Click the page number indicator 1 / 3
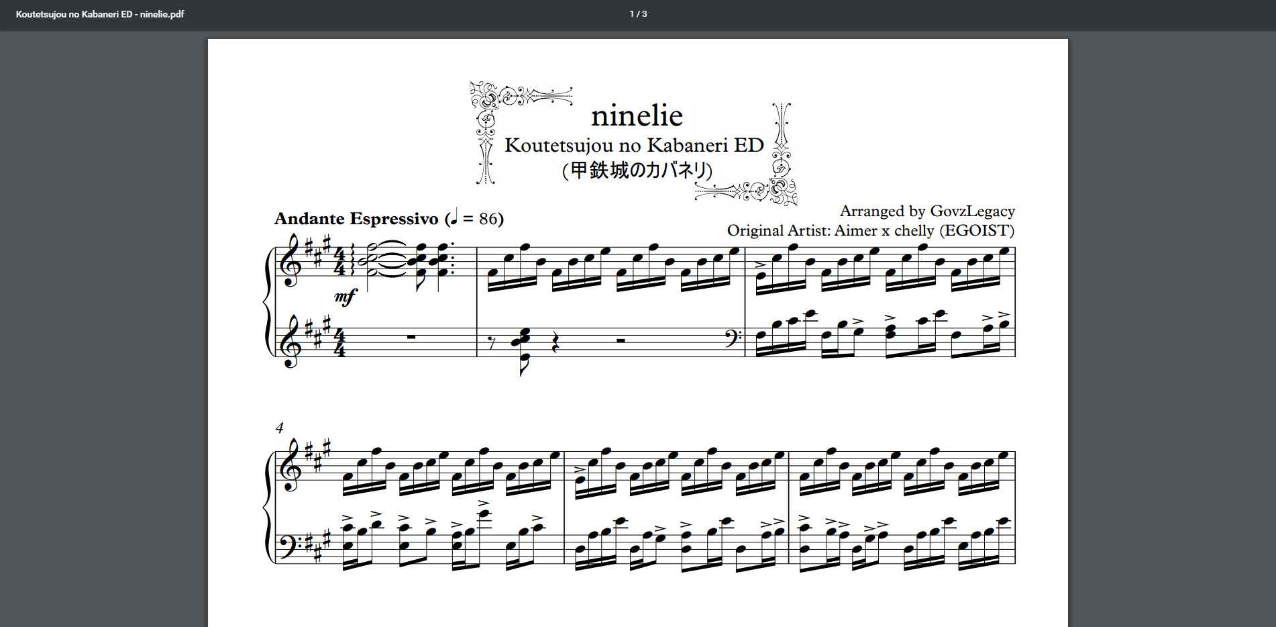The height and width of the screenshot is (627, 1276). [x=638, y=14]
